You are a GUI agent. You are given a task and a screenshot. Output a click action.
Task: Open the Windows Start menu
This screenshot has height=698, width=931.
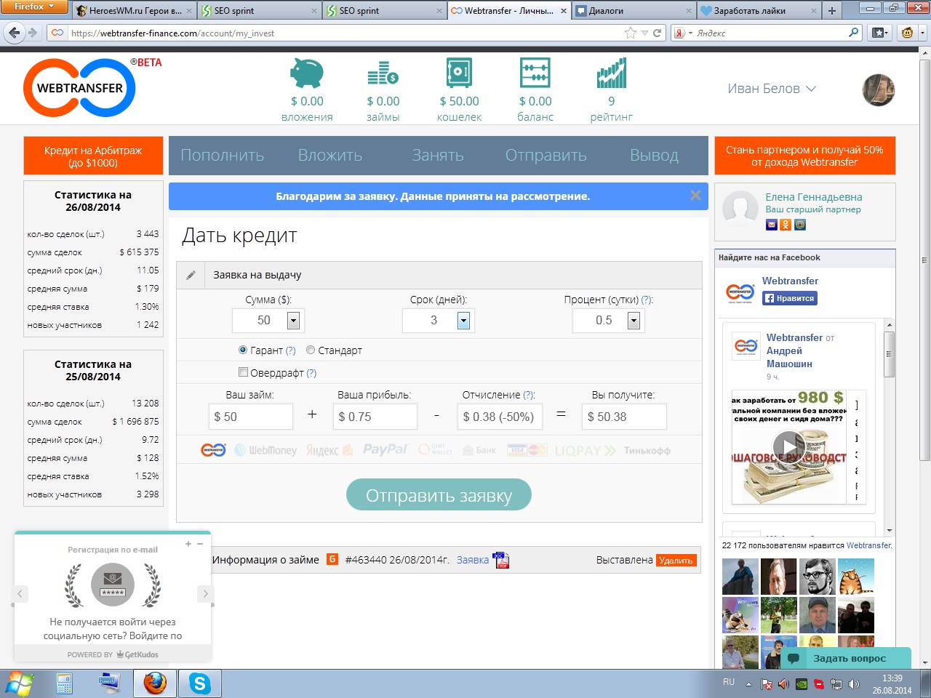[19, 683]
